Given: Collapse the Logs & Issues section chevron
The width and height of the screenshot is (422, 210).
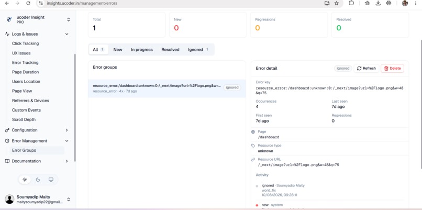Looking at the screenshot, I should [x=66, y=34].
